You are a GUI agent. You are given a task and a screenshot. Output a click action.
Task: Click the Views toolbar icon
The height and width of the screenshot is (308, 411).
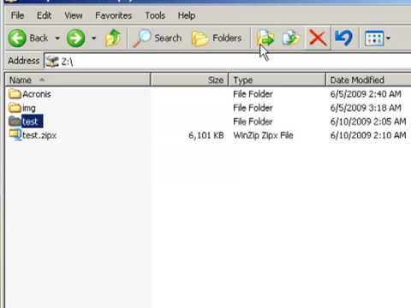point(374,38)
